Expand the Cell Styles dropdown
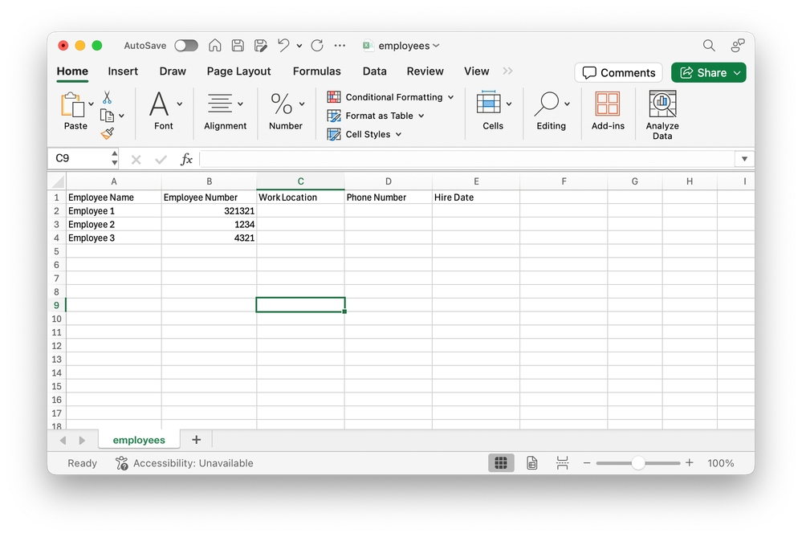This screenshot has height=537, width=802. pyautogui.click(x=399, y=134)
